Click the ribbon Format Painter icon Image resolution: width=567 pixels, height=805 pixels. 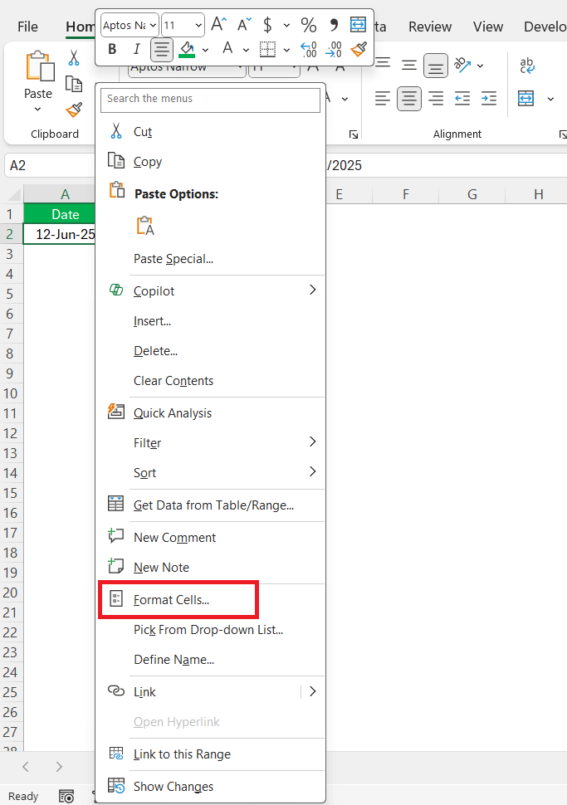pos(74,110)
